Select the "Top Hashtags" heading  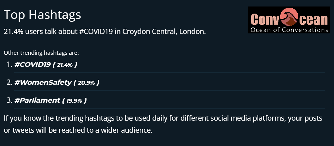tap(42, 15)
